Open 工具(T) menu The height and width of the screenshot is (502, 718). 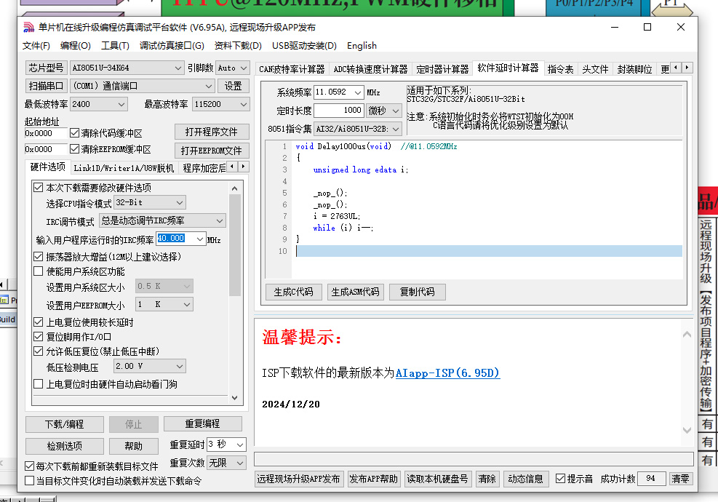(x=116, y=46)
